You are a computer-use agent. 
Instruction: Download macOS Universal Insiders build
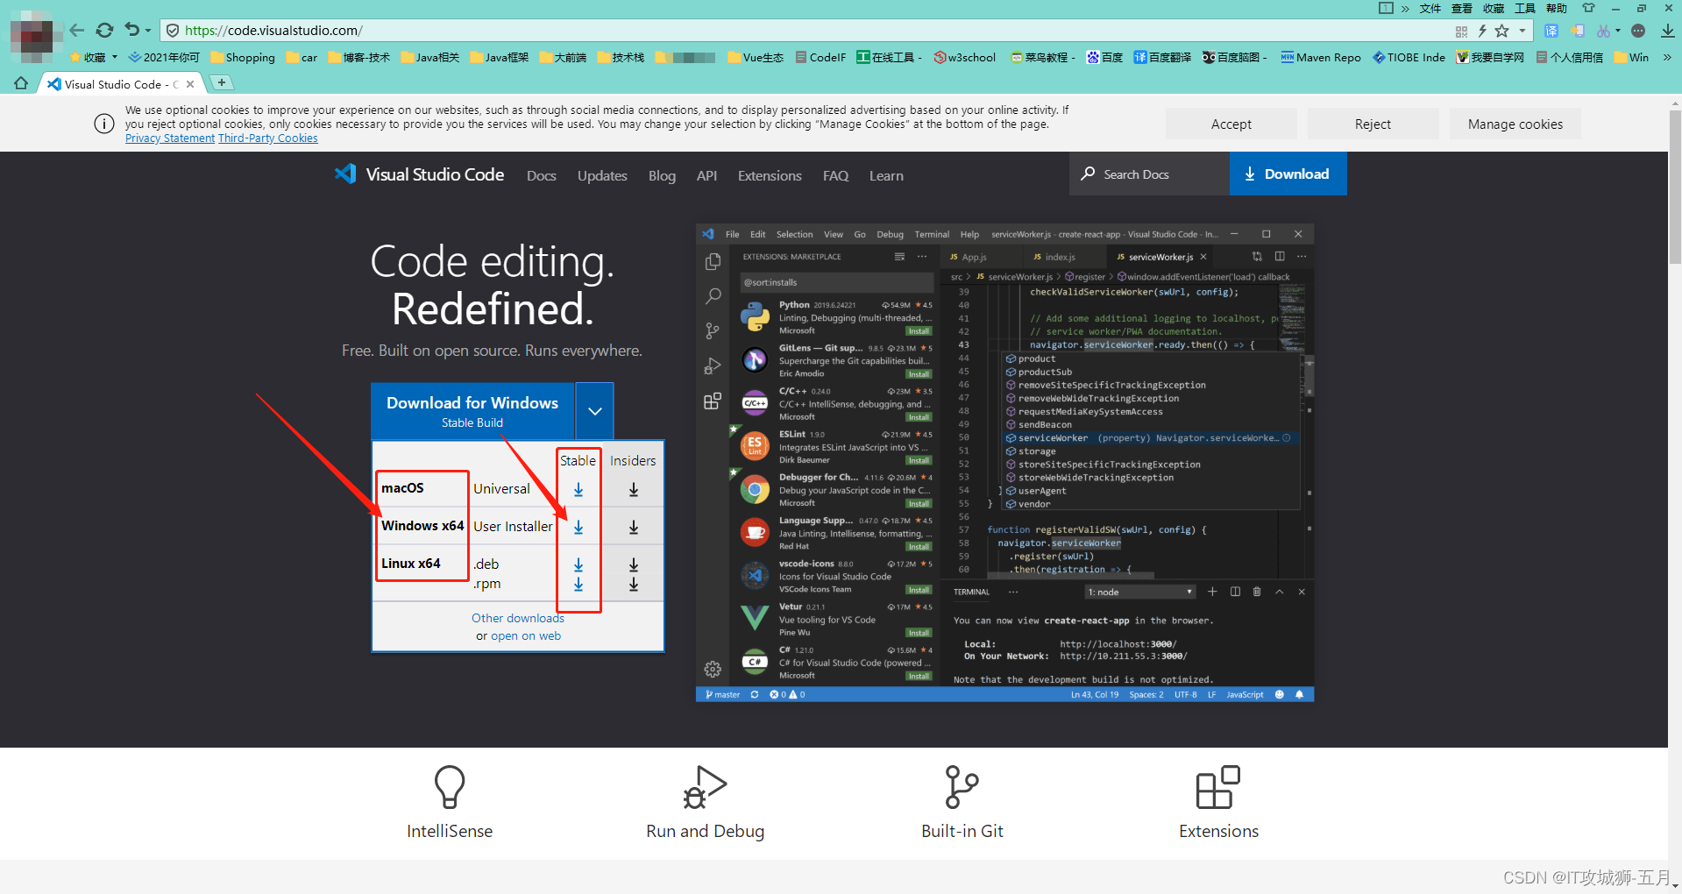(x=634, y=490)
